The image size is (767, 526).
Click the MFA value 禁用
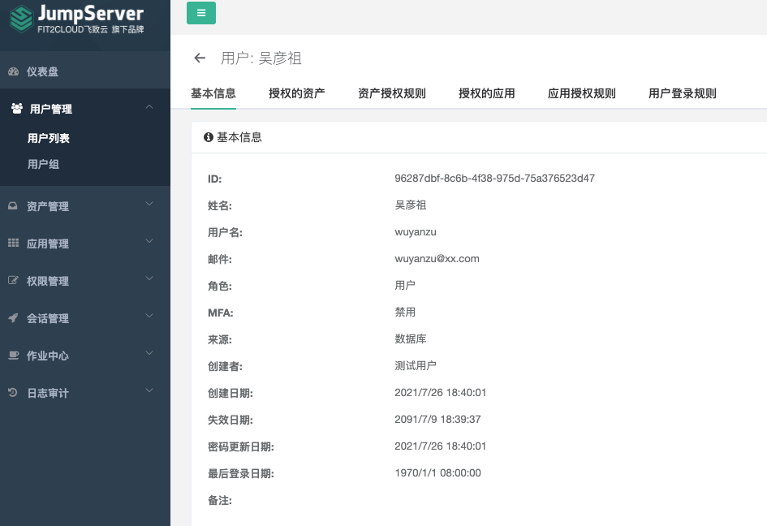click(405, 313)
